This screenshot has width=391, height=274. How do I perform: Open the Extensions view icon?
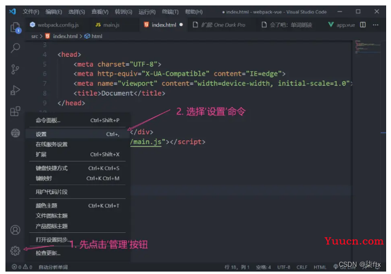pyautogui.click(x=15, y=111)
